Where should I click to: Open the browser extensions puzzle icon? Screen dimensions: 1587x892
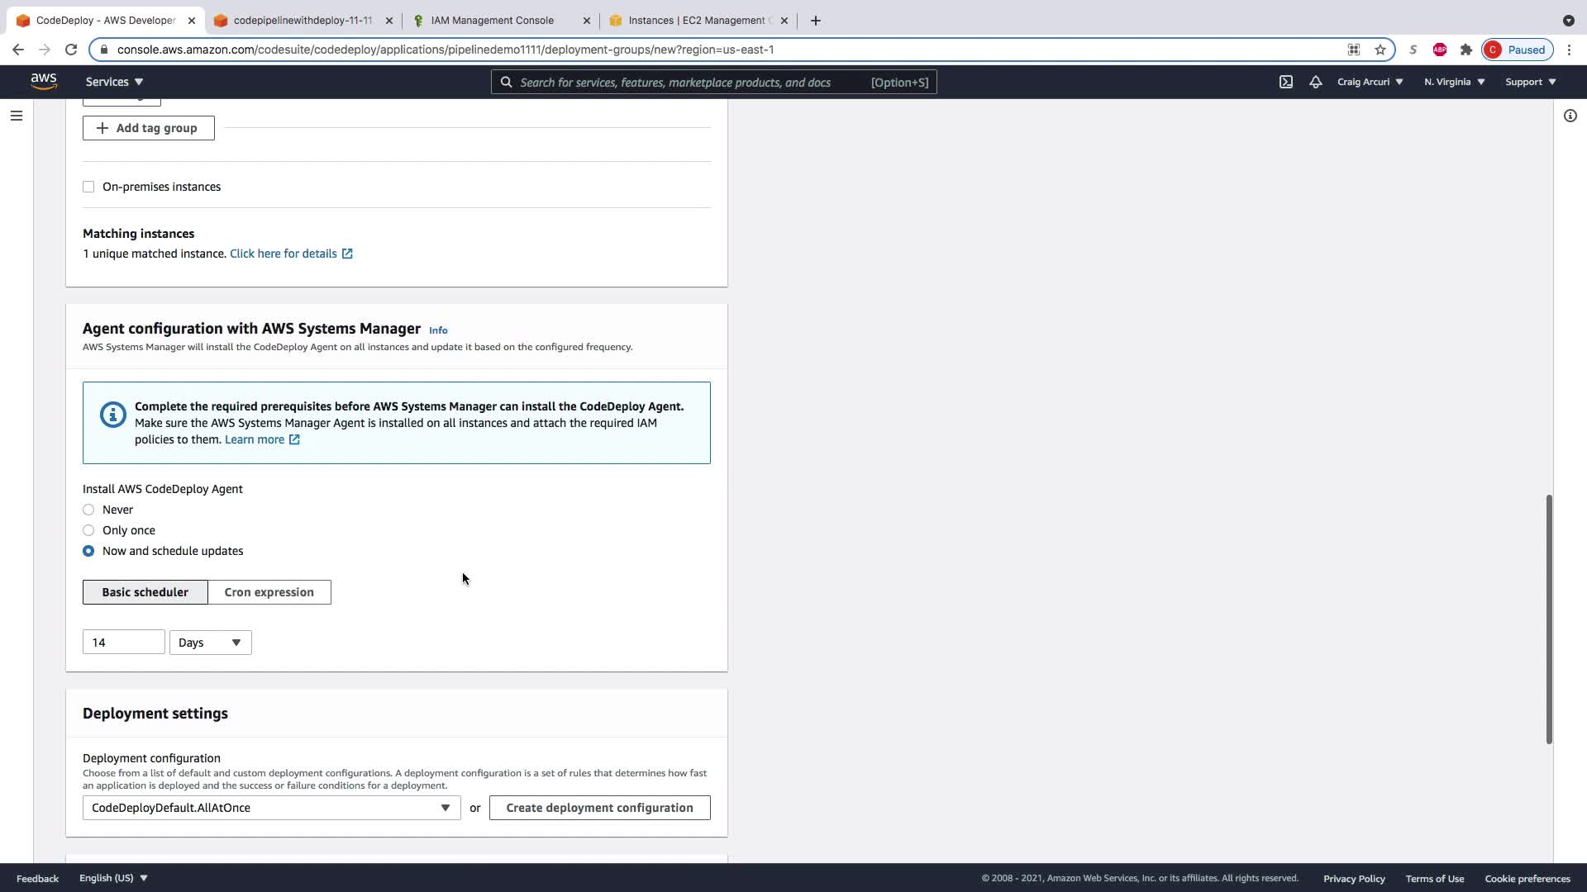pos(1465,50)
